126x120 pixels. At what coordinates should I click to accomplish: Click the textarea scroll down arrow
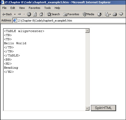point(87,109)
